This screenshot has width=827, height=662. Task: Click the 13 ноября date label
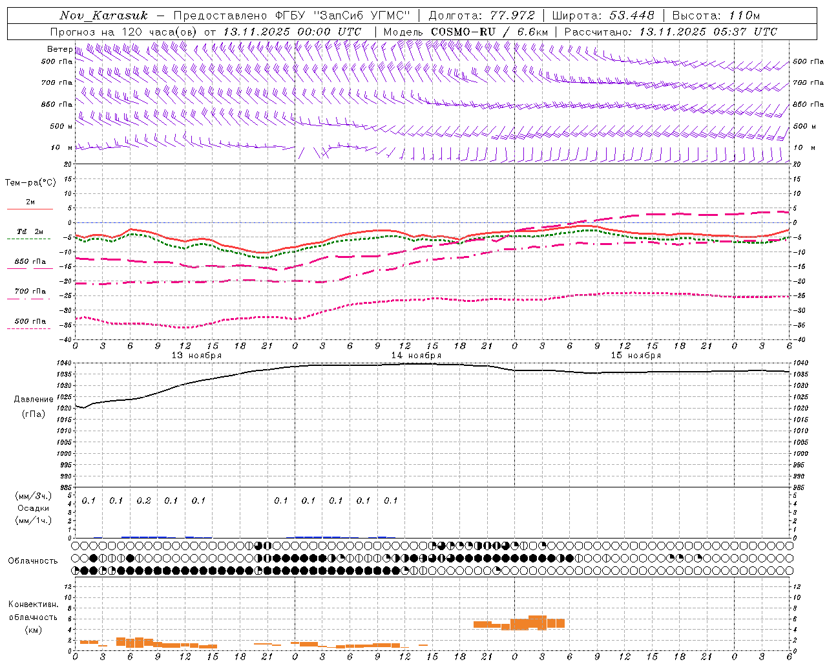tap(196, 356)
